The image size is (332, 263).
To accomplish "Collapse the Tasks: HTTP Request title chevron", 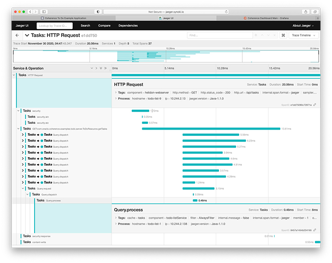I will tap(27, 36).
